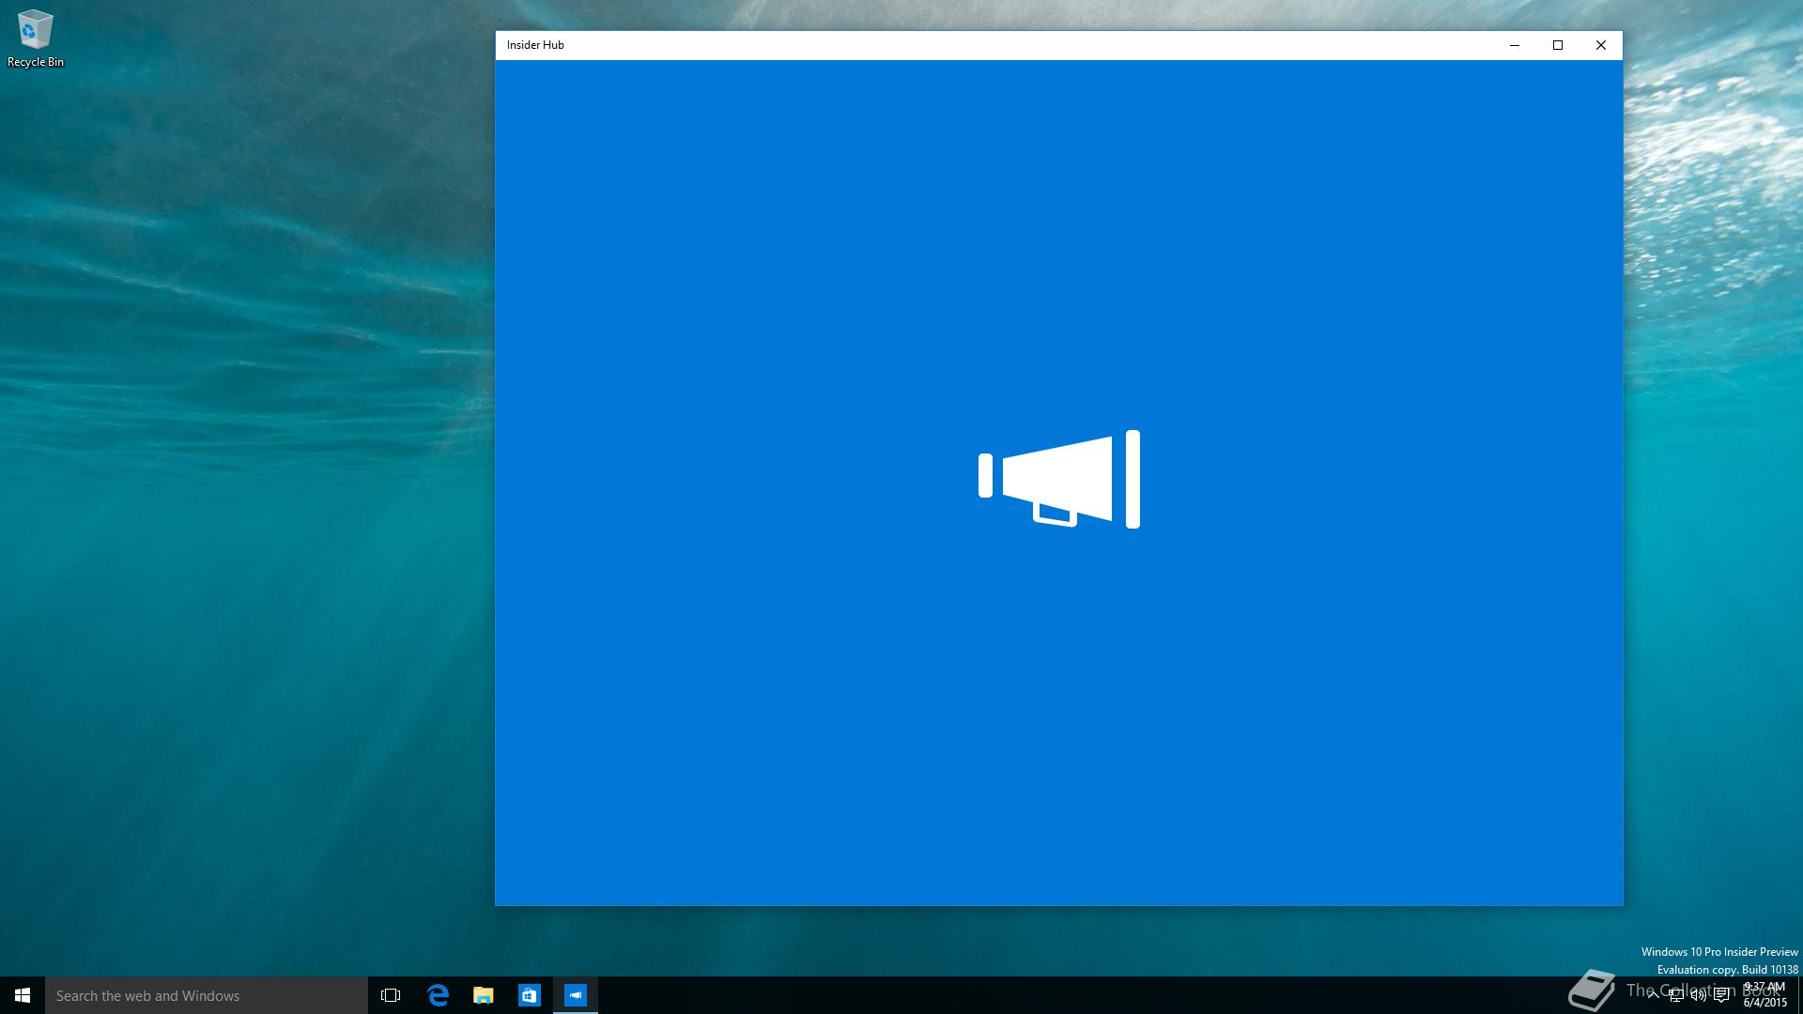The width and height of the screenshot is (1803, 1014).
Task: Launch Microsoft Edge from the taskbar
Action: pos(438,995)
